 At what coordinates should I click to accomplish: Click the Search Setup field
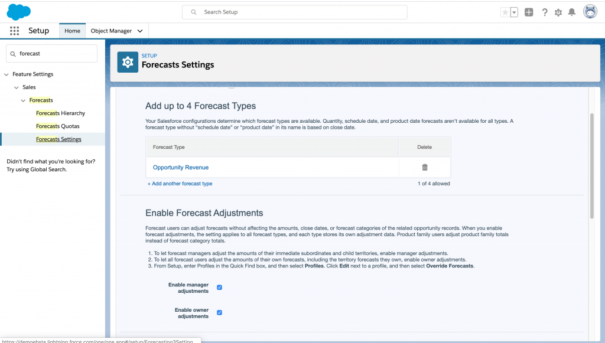point(294,12)
